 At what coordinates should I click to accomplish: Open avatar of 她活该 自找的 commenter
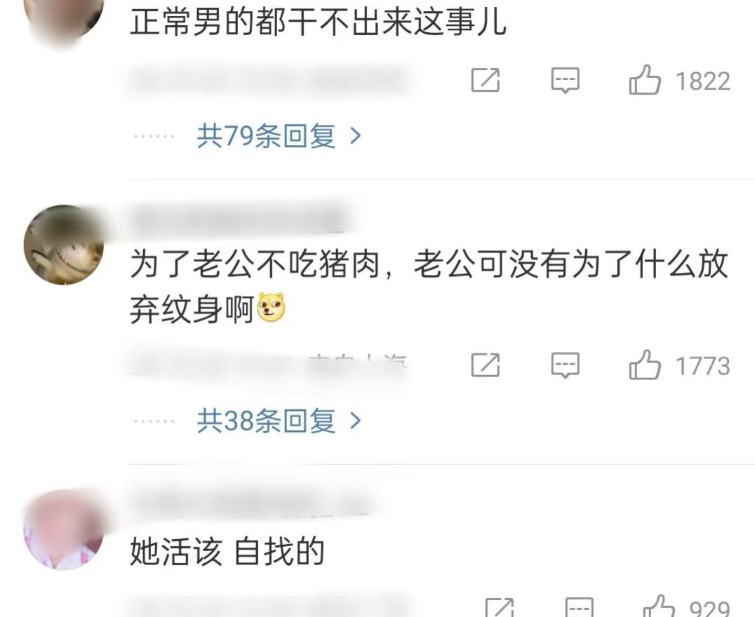pos(64,529)
